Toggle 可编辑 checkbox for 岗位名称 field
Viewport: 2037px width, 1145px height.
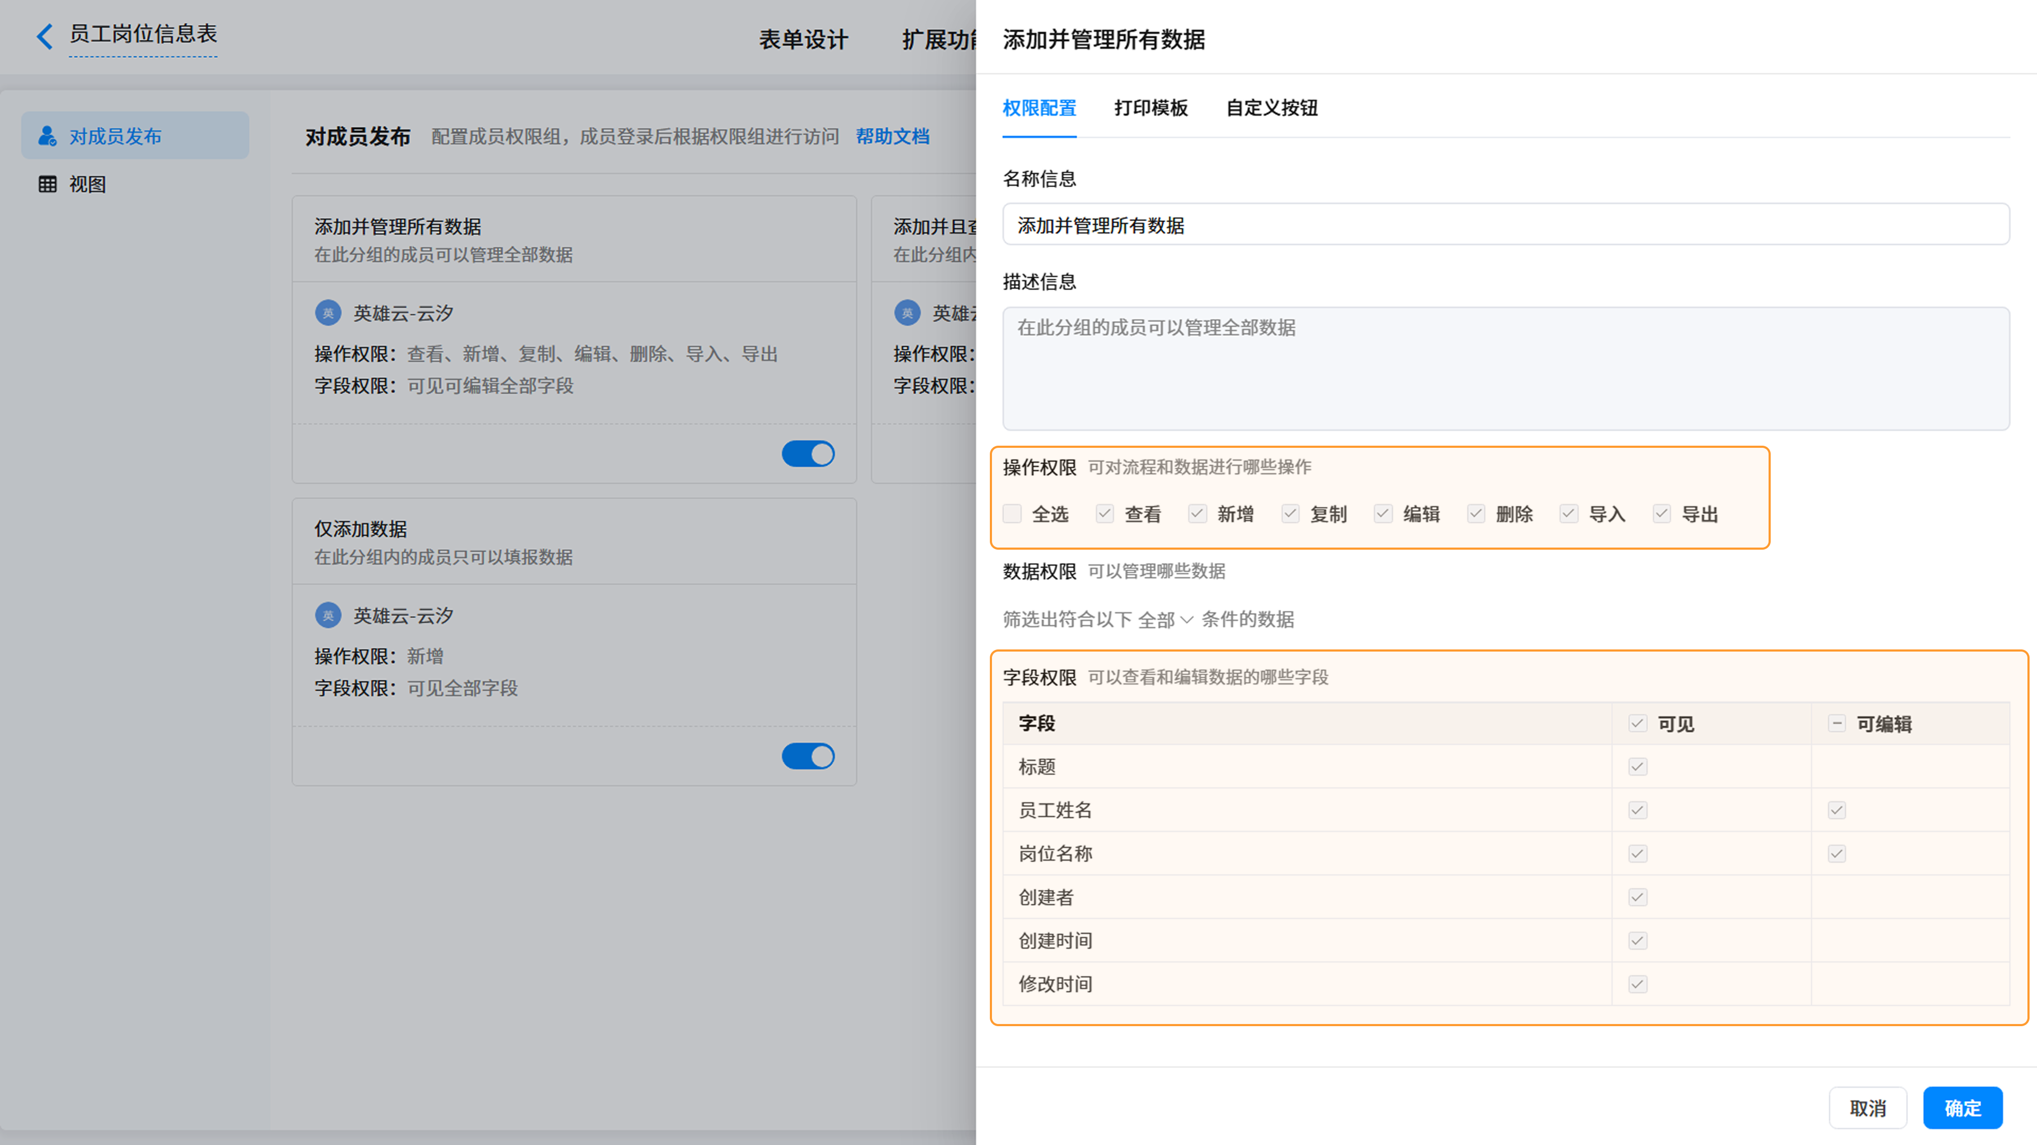[x=1837, y=854]
